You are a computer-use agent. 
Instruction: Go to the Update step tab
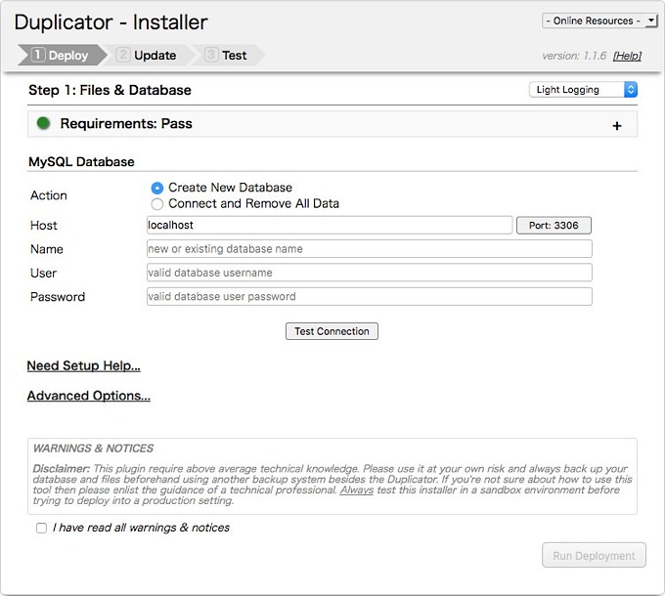147,56
